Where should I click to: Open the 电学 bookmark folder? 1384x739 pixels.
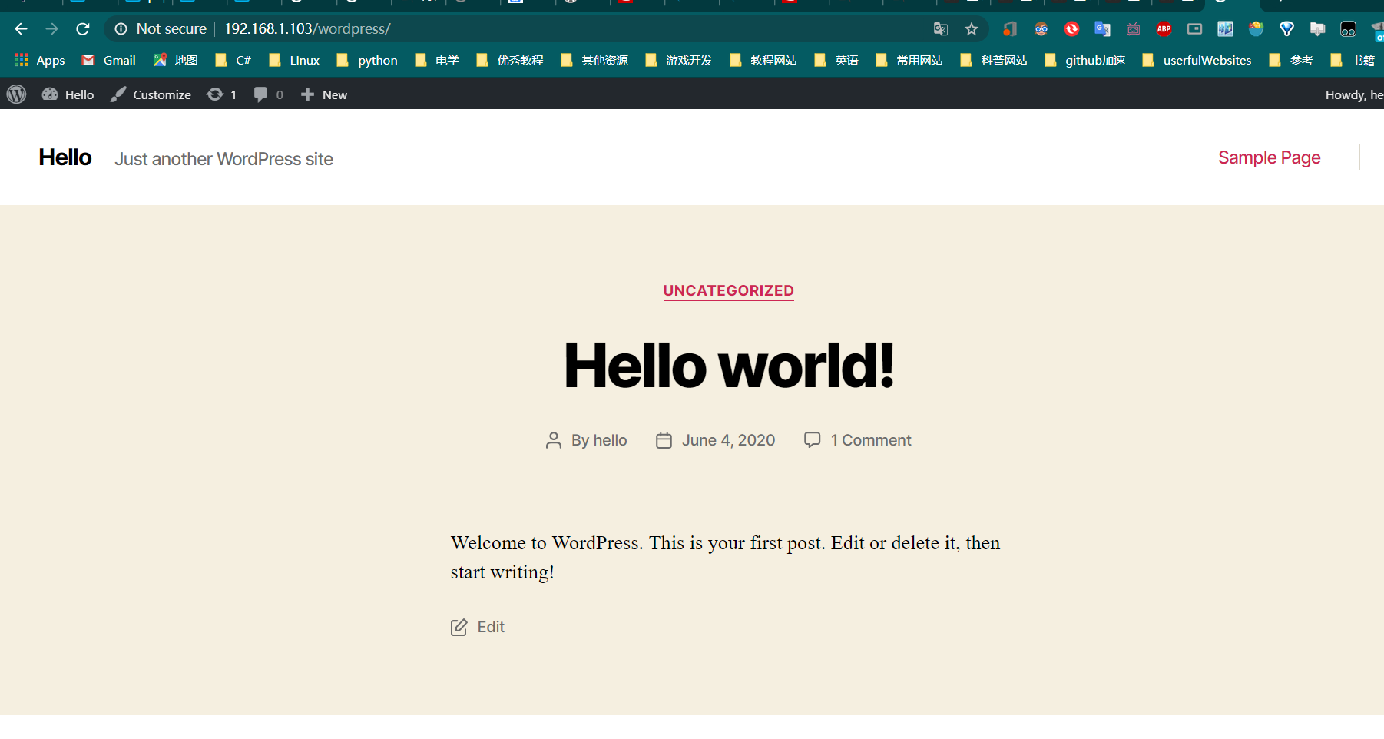click(x=436, y=60)
